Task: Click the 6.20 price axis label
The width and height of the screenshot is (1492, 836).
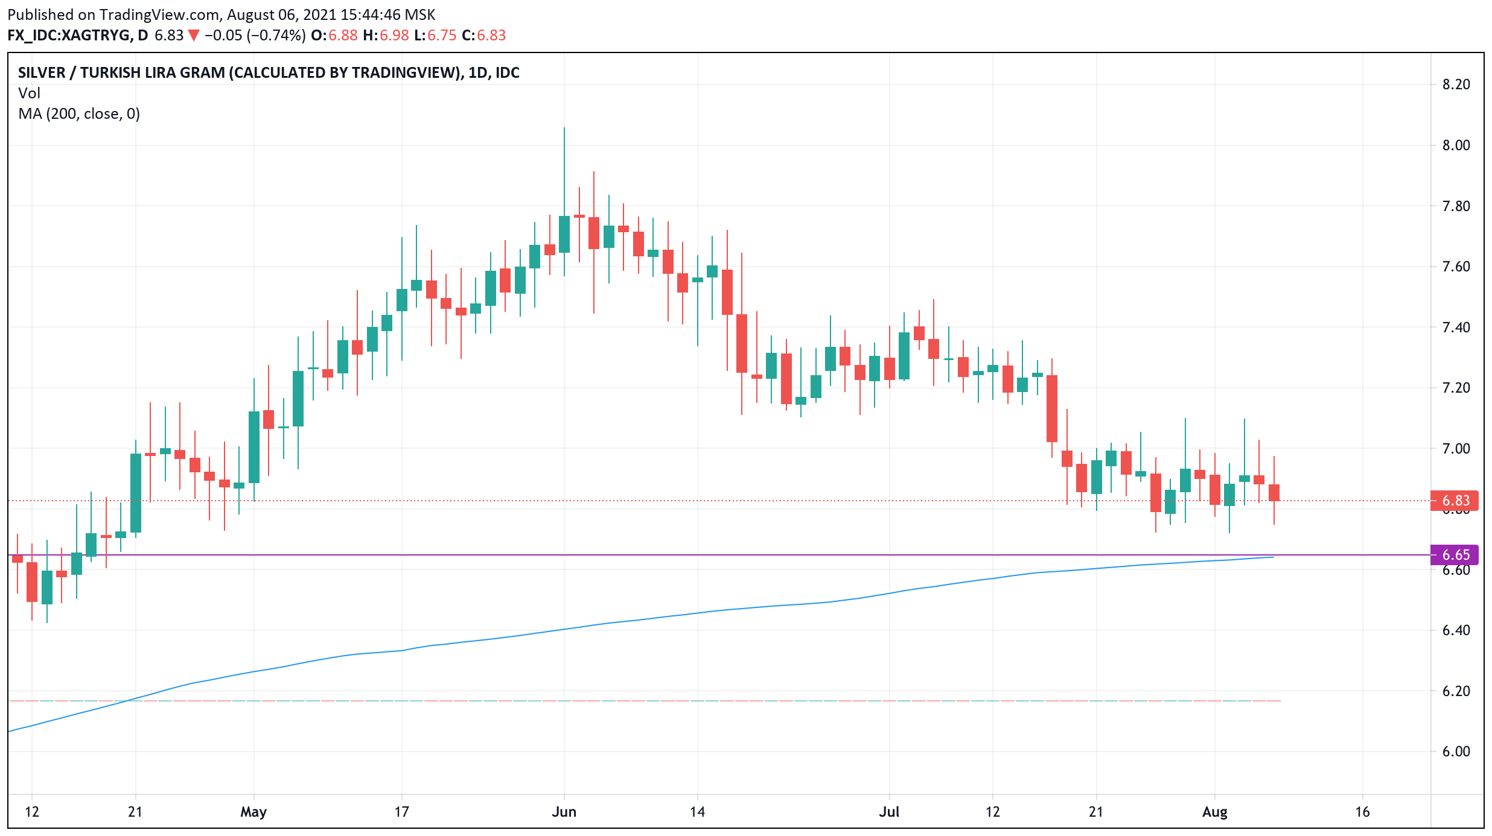Action: click(x=1456, y=691)
